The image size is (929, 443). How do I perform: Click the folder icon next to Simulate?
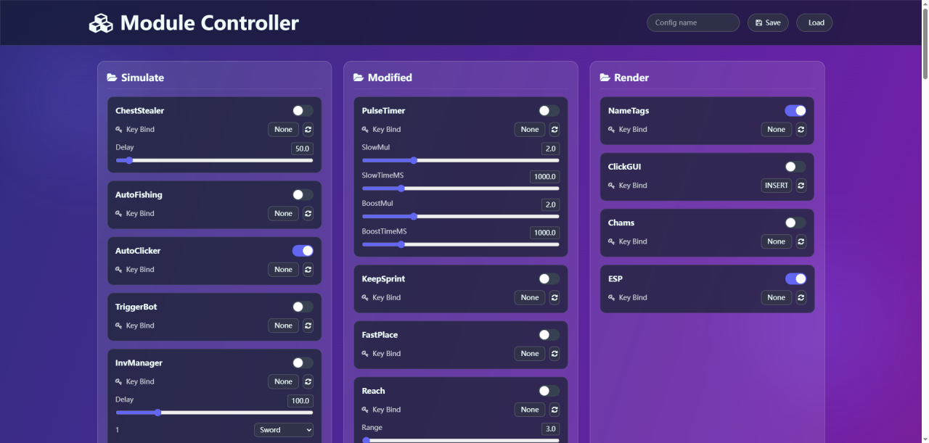point(112,78)
